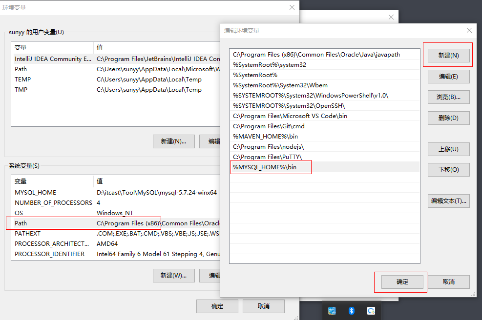This screenshot has width=482, height=320.
Task: Move entry up with 上移(U)
Action: click(448, 149)
